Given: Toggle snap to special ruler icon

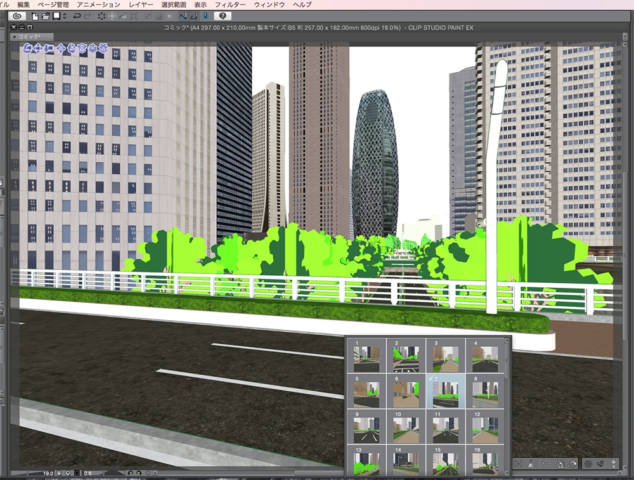Looking at the screenshot, I should [195, 16].
